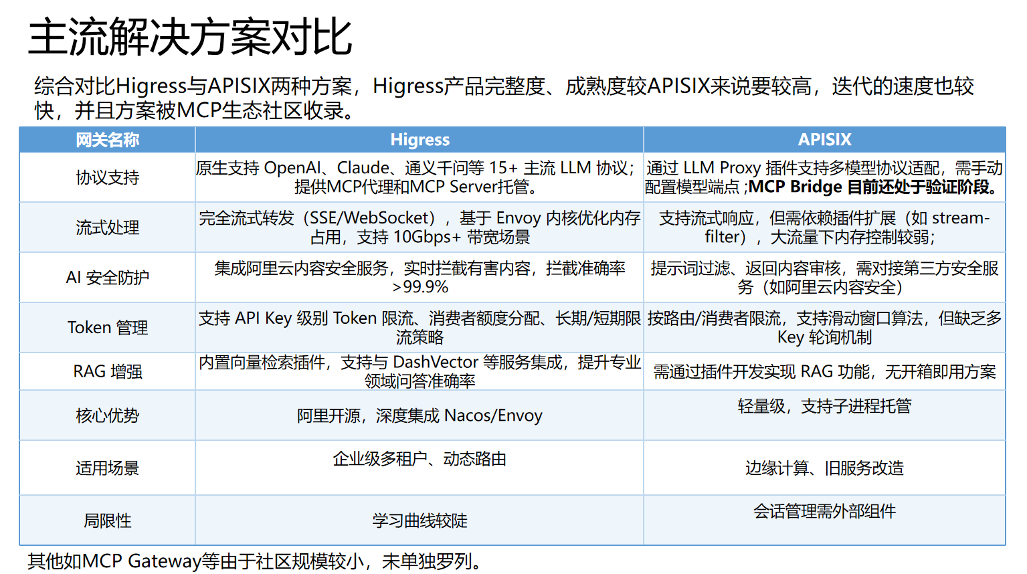Click Higress cell about SSE/WebSocket streaming

click(x=419, y=227)
